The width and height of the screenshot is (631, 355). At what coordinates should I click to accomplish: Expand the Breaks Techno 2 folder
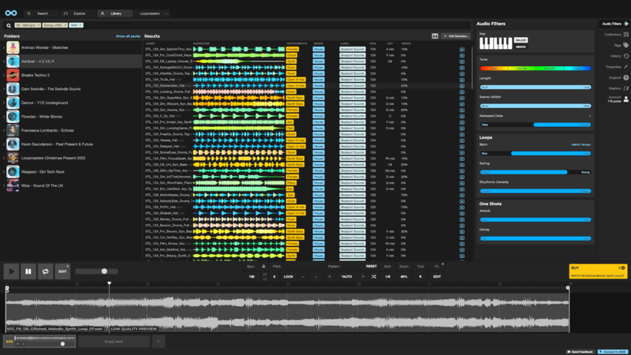tap(2, 75)
